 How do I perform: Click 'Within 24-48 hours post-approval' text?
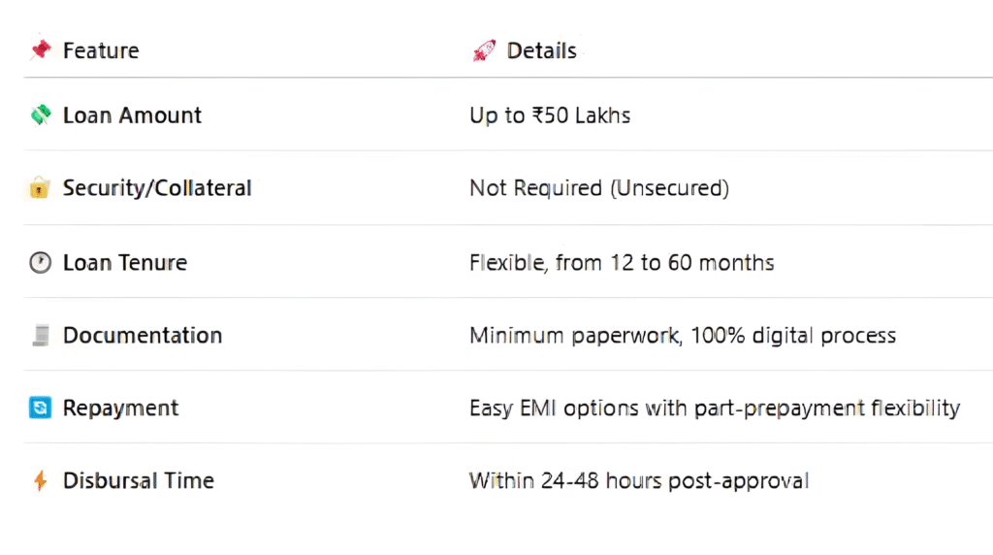pos(639,480)
